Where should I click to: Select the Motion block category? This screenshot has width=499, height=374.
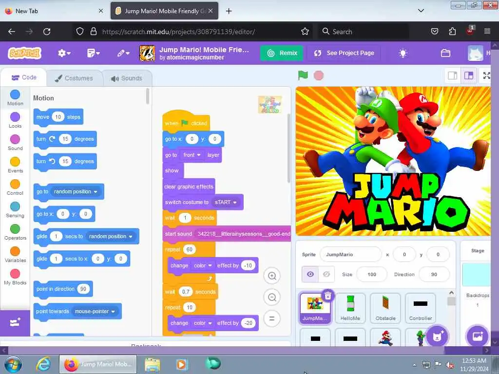click(x=15, y=97)
